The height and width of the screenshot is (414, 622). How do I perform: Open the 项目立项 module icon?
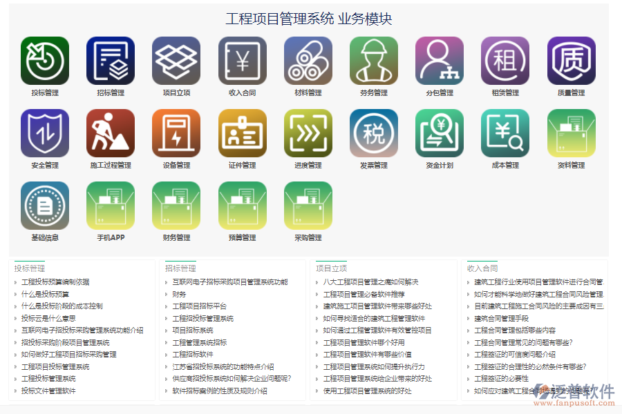(176, 62)
